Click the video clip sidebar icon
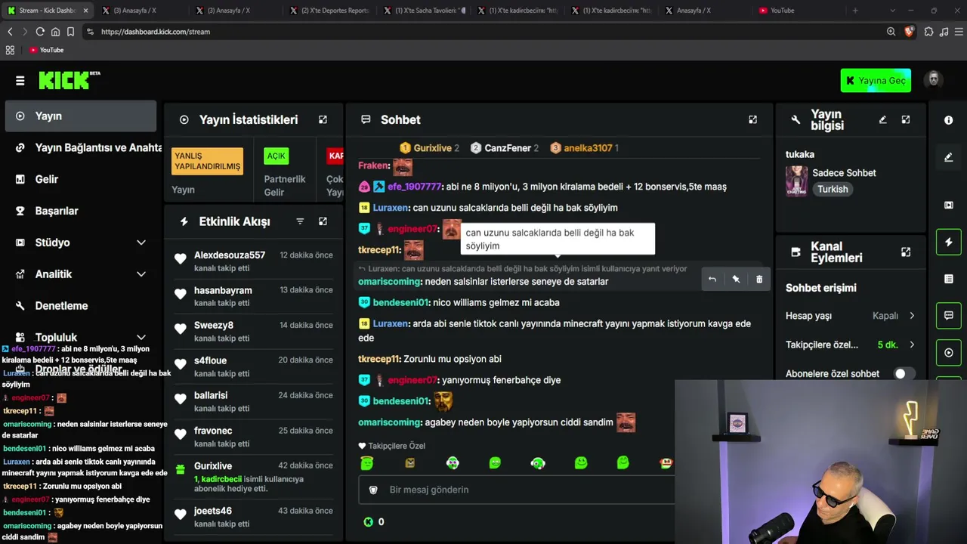Viewport: 967px width, 544px height. [949, 205]
